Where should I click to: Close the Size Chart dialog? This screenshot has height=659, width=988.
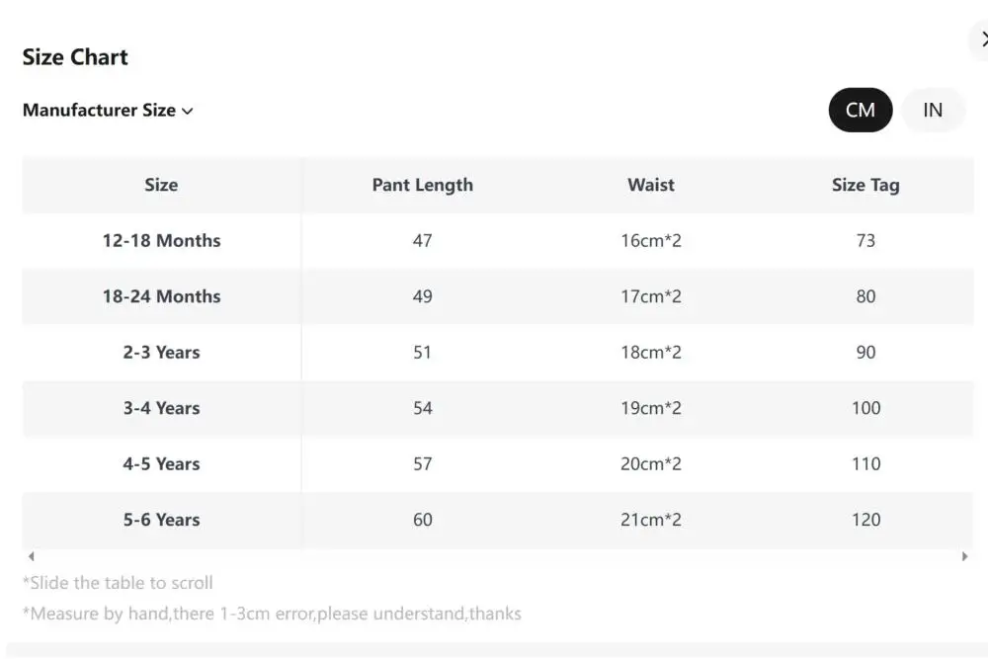tap(980, 40)
